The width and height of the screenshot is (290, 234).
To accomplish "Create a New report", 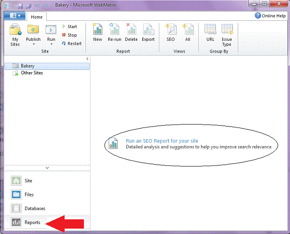I will click(x=97, y=32).
